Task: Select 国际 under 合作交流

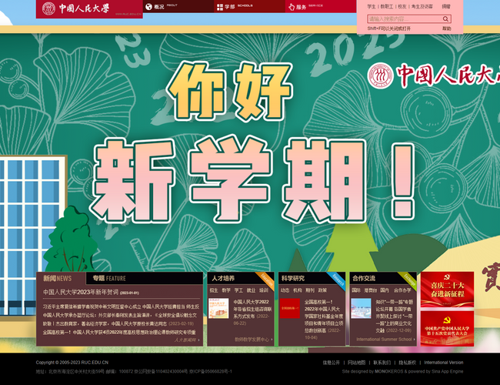Action: point(356,290)
